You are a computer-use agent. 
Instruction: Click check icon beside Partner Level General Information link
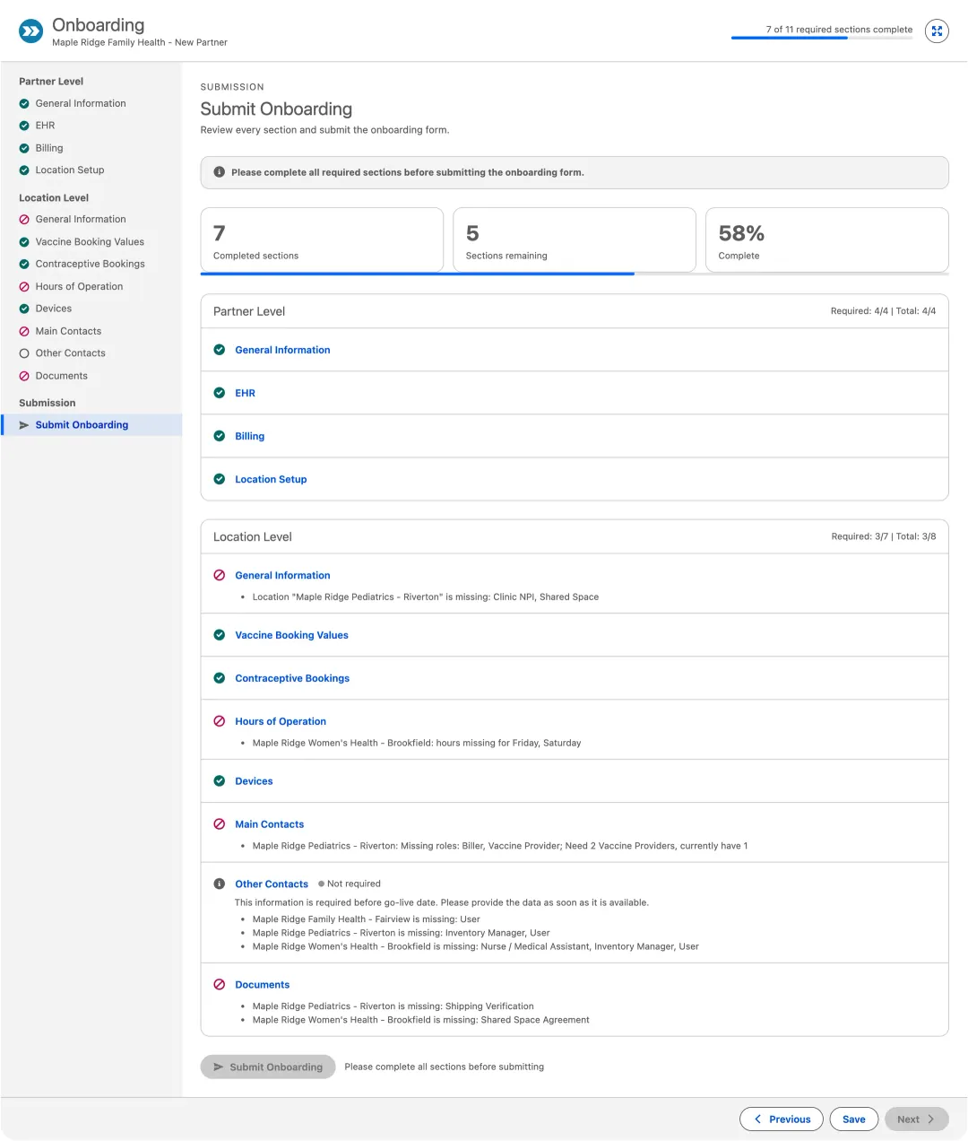click(220, 350)
